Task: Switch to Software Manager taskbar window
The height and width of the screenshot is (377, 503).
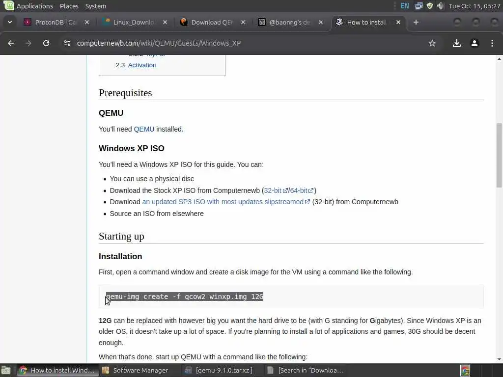Action: click(136, 370)
